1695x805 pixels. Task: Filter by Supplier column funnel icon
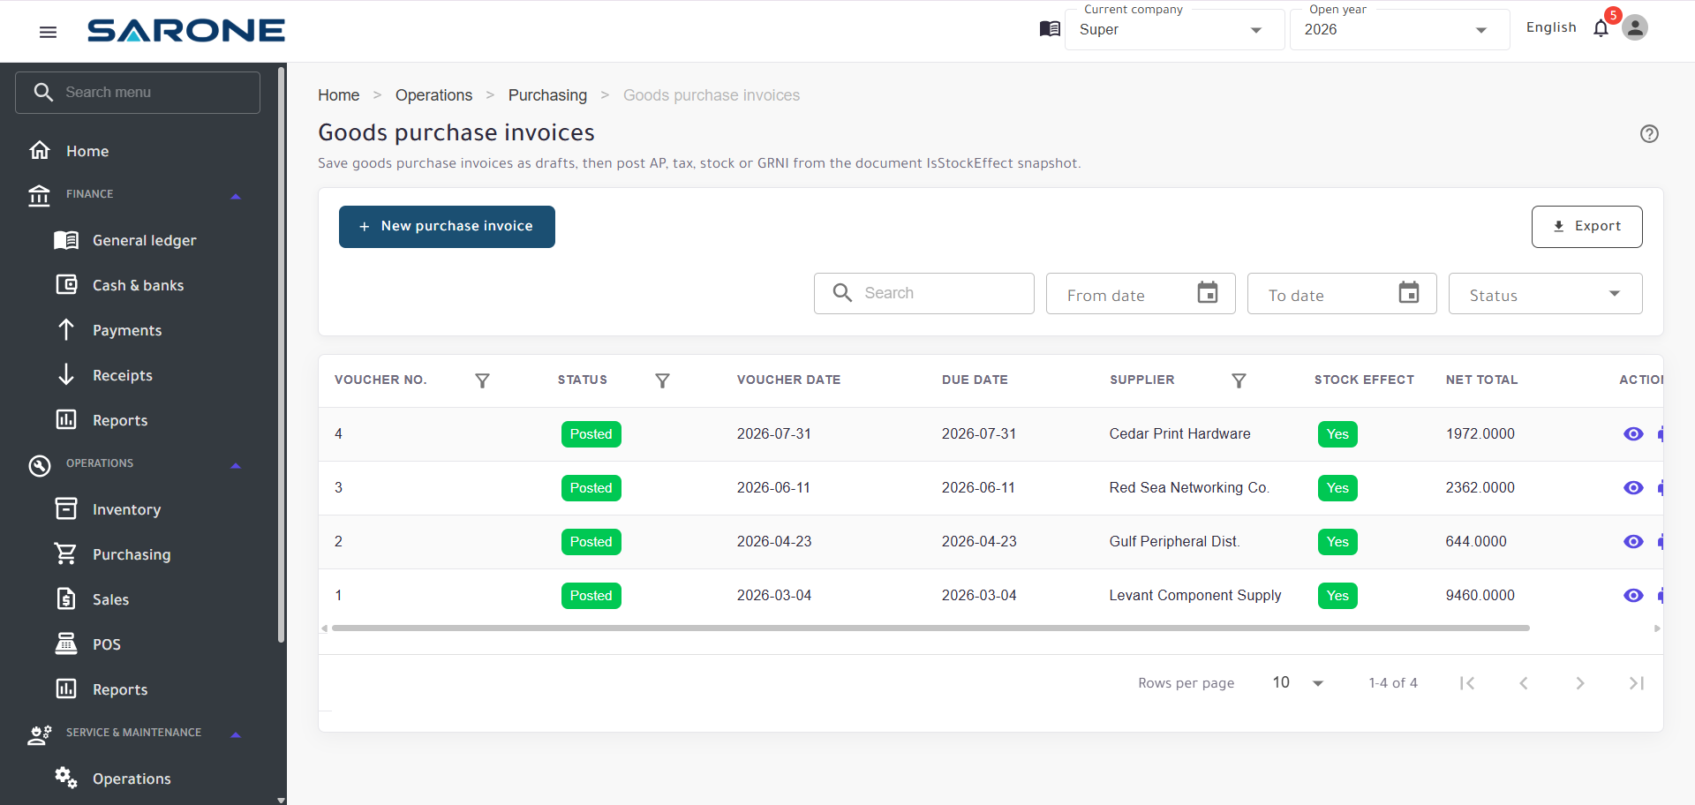click(x=1239, y=380)
